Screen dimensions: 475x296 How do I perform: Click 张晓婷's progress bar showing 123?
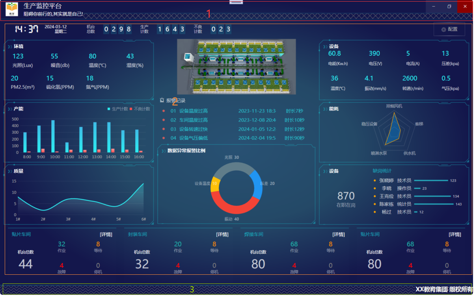tap(431, 181)
